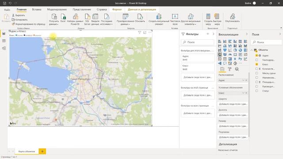Viewport: 283px width, 159px height.
Task: Check the Площадь к... field
Action: tap(256, 82)
